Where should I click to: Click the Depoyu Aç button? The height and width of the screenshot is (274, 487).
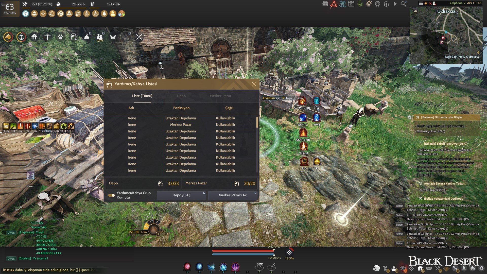[x=181, y=195]
